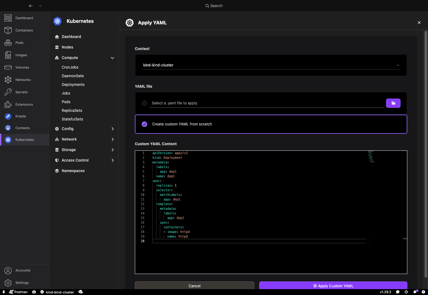Screen dimensions: 428x295
Task: Launch the Kreate extension
Action: coord(24,116)
